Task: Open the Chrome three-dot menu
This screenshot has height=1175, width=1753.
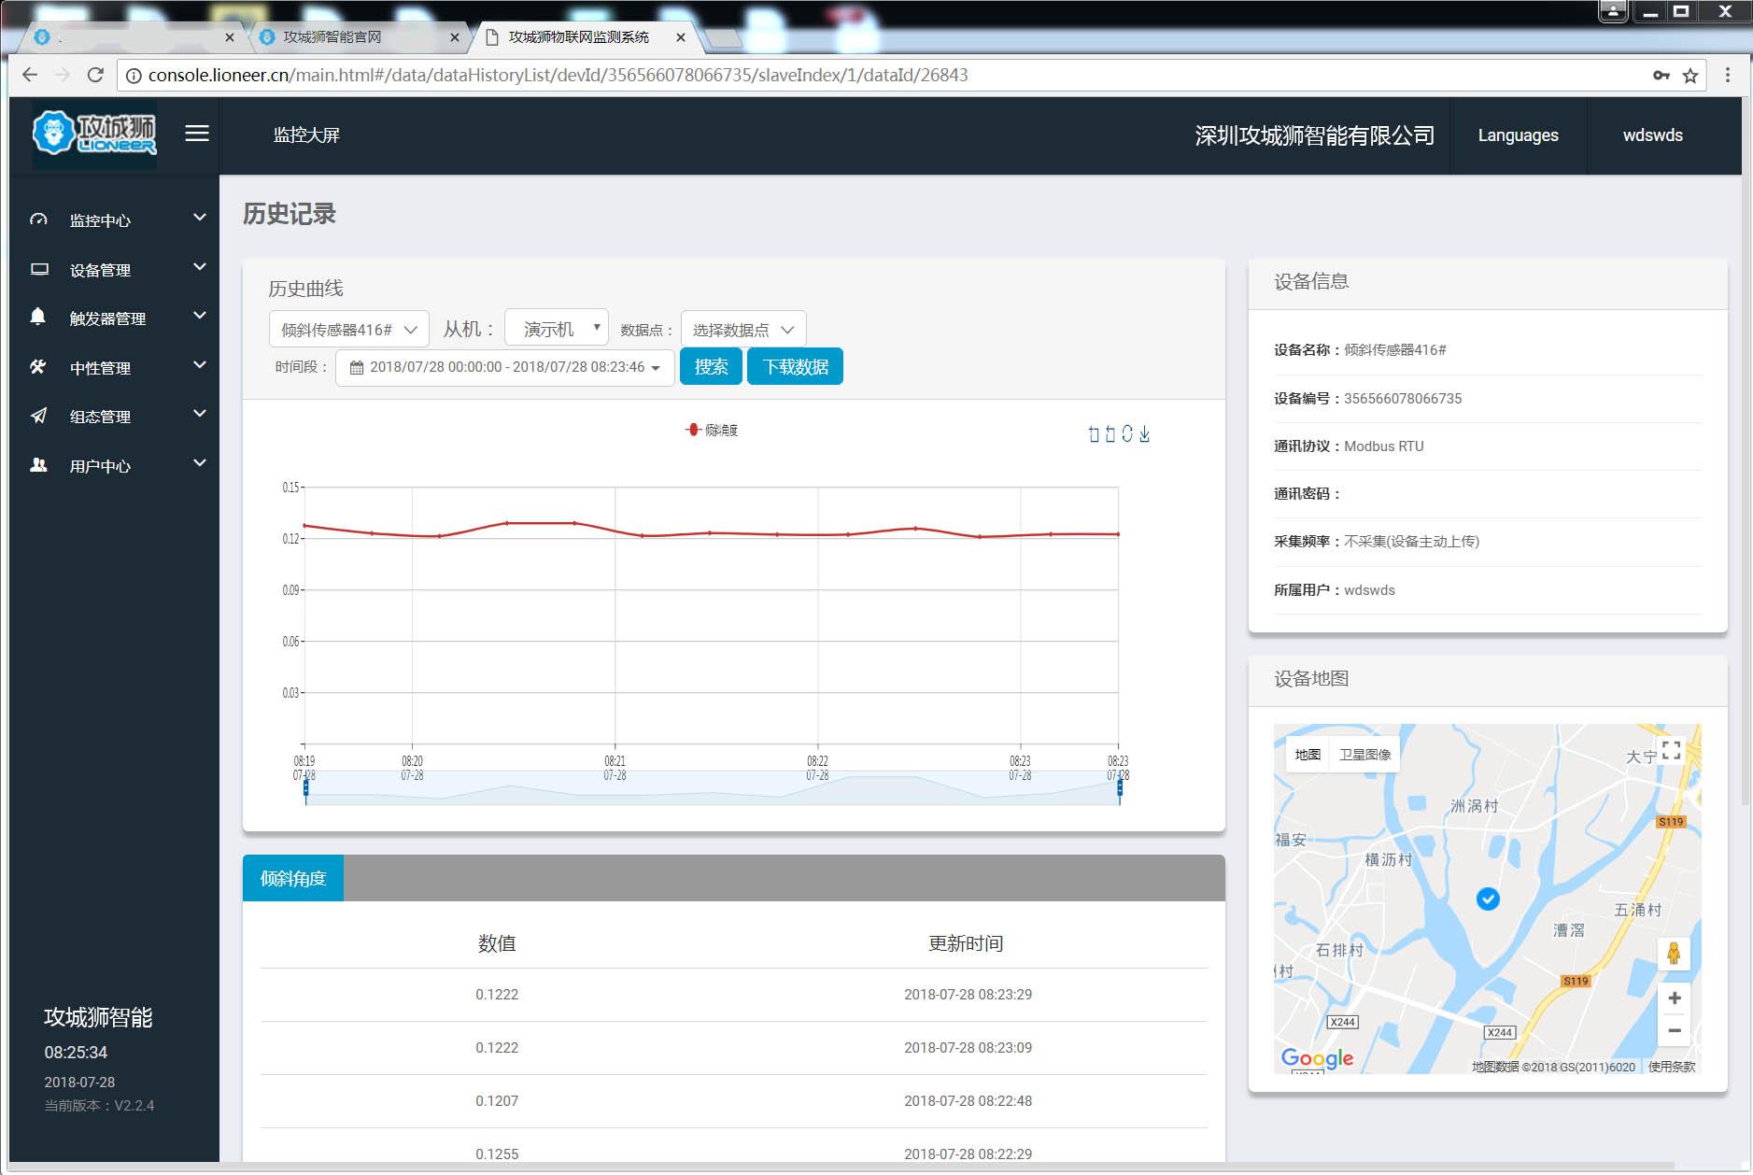Action: click(1728, 75)
